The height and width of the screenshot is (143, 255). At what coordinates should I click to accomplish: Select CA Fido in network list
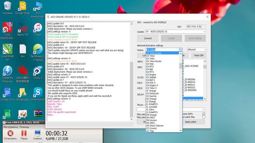coord(162,64)
